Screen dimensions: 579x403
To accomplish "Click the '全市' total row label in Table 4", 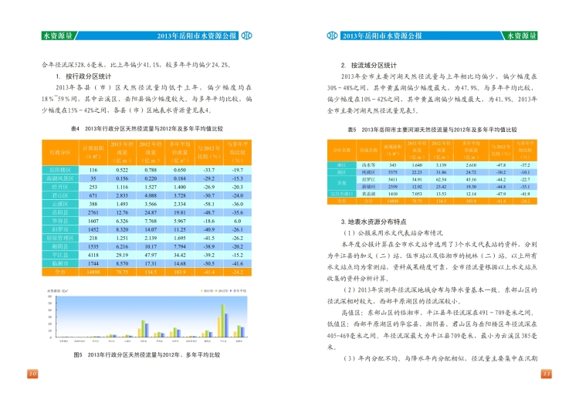I will coord(60,272).
